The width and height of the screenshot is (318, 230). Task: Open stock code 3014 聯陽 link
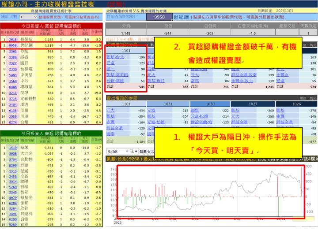[x=13, y=182]
